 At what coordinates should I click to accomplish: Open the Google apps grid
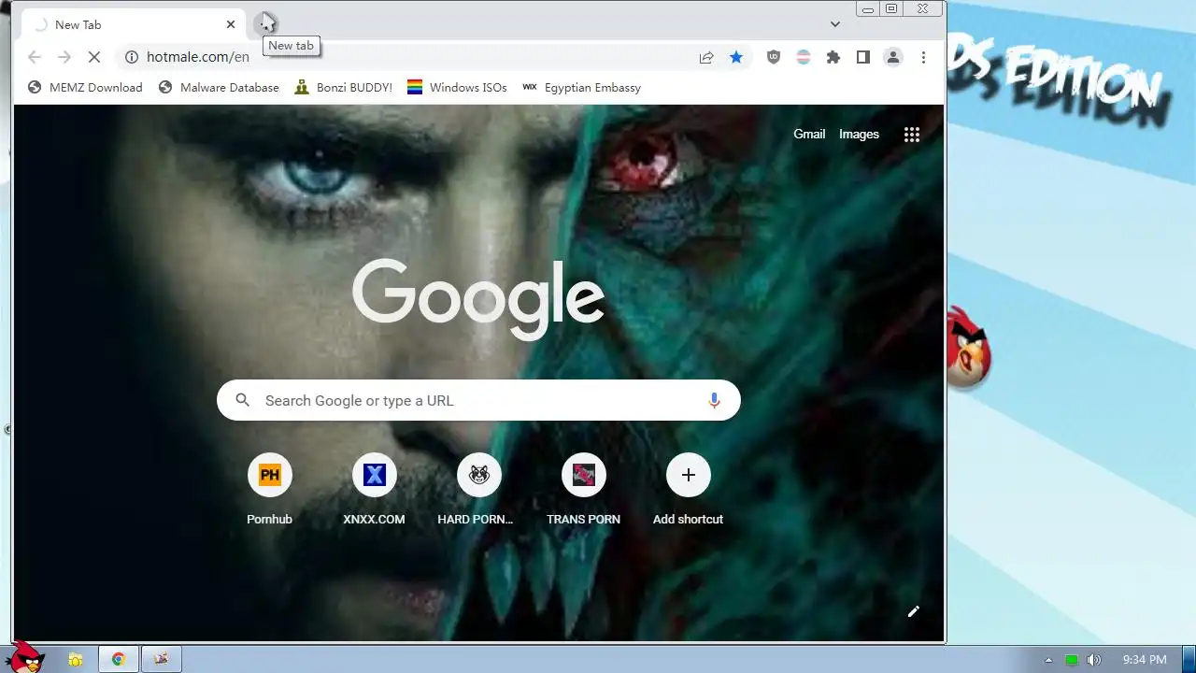[912, 134]
